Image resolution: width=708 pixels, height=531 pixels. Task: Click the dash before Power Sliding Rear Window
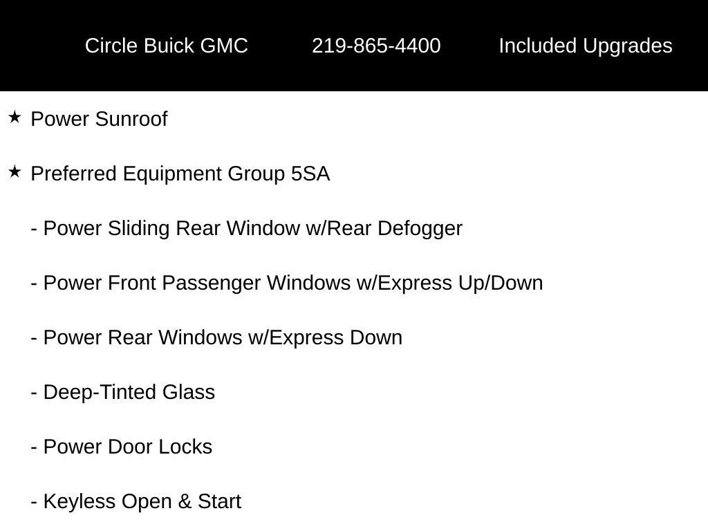[34, 229]
